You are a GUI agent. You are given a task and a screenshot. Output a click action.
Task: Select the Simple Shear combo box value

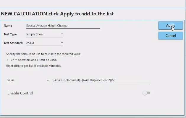point(41,34)
